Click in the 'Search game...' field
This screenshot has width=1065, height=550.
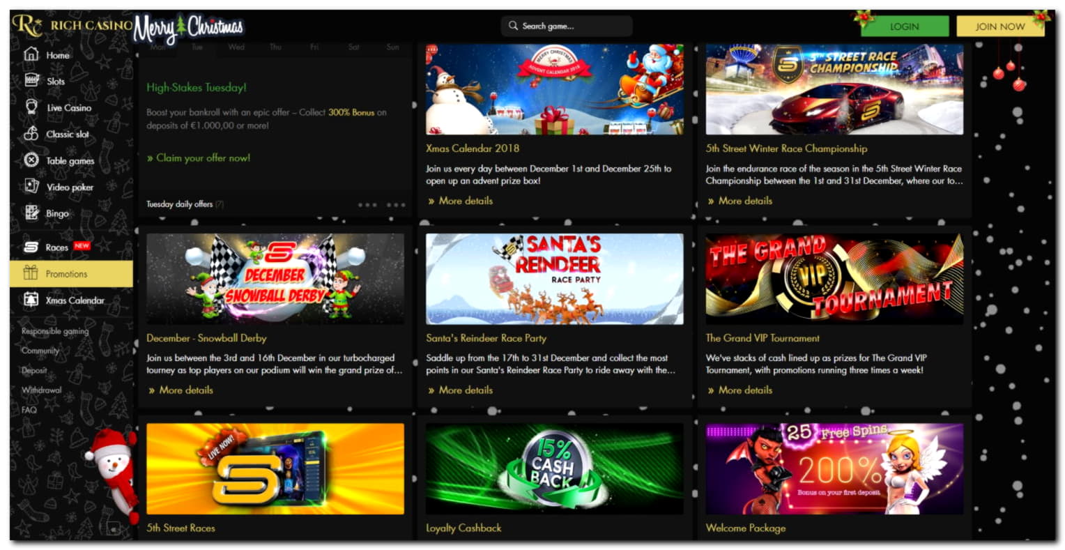coord(567,26)
